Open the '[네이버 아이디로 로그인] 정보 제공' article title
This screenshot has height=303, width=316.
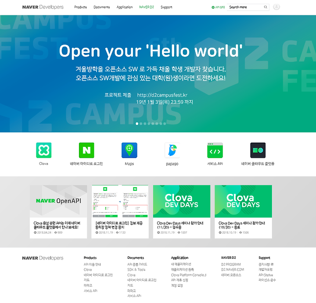click(x=119, y=225)
